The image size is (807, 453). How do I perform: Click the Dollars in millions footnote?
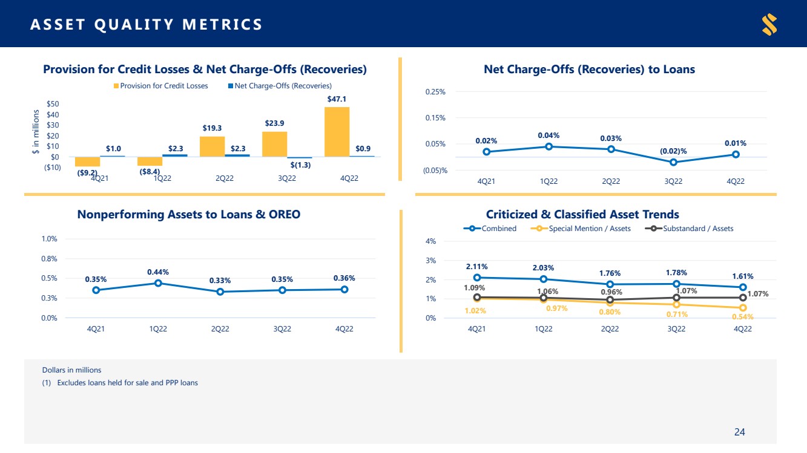[72, 370]
